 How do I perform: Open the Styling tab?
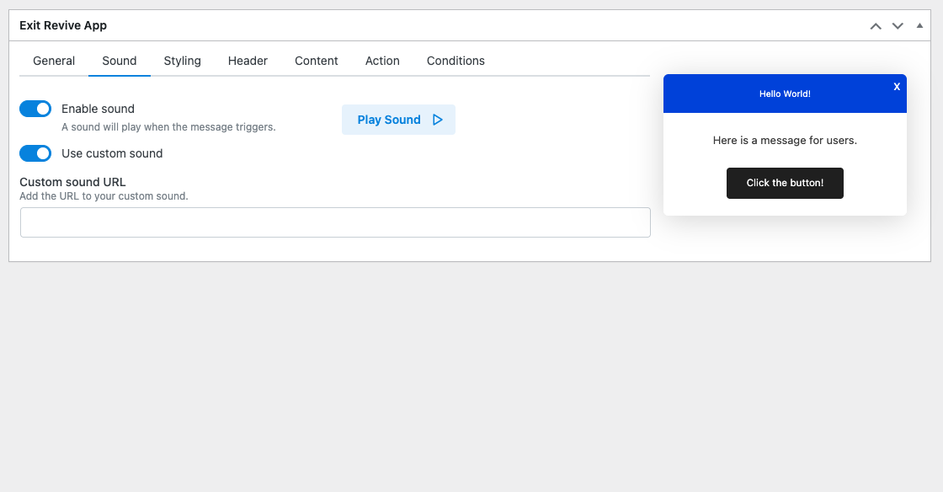tap(182, 61)
